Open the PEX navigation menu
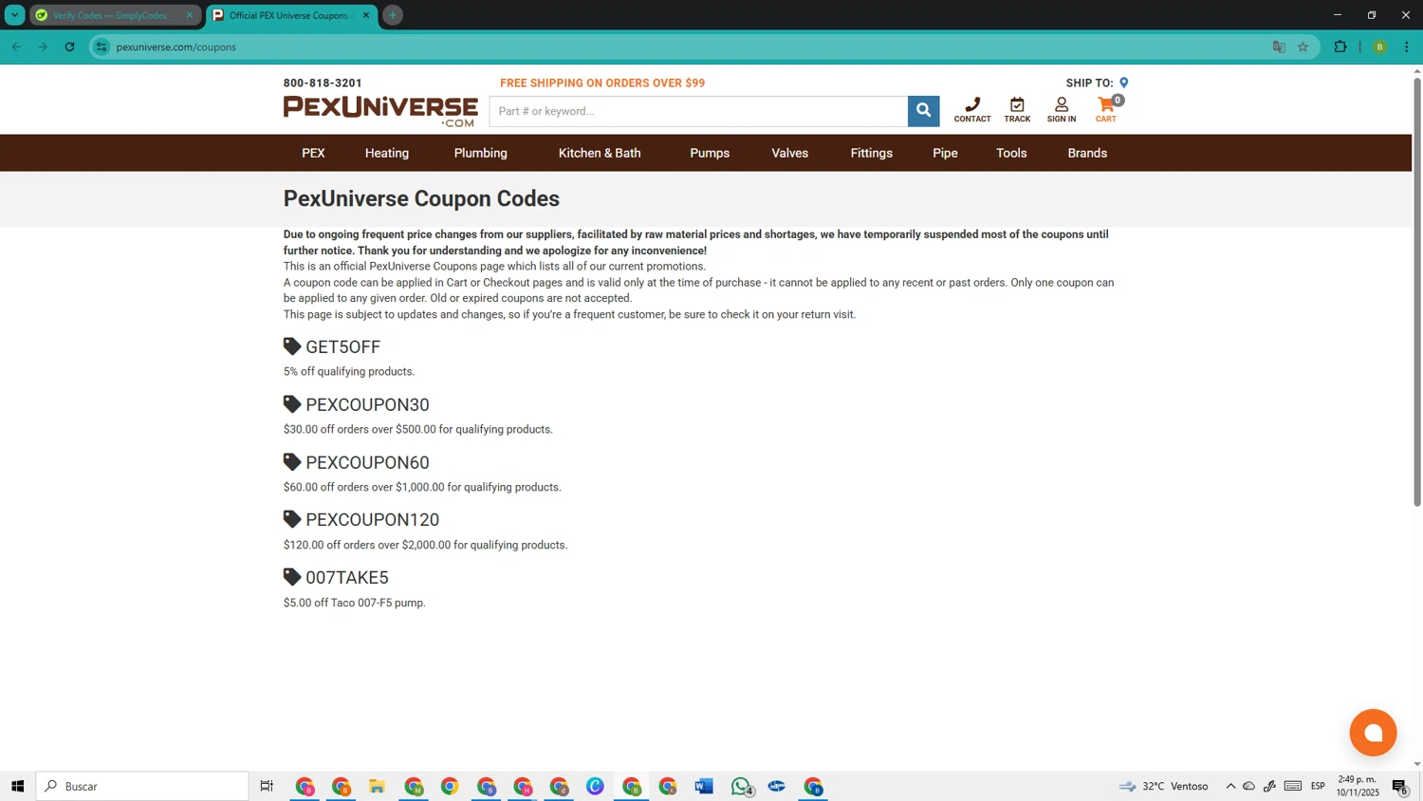 tap(313, 153)
